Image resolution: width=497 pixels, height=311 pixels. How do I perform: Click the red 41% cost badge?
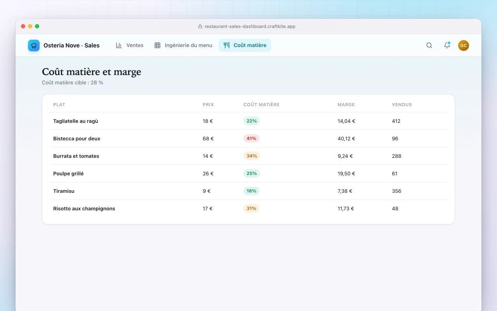(x=252, y=138)
